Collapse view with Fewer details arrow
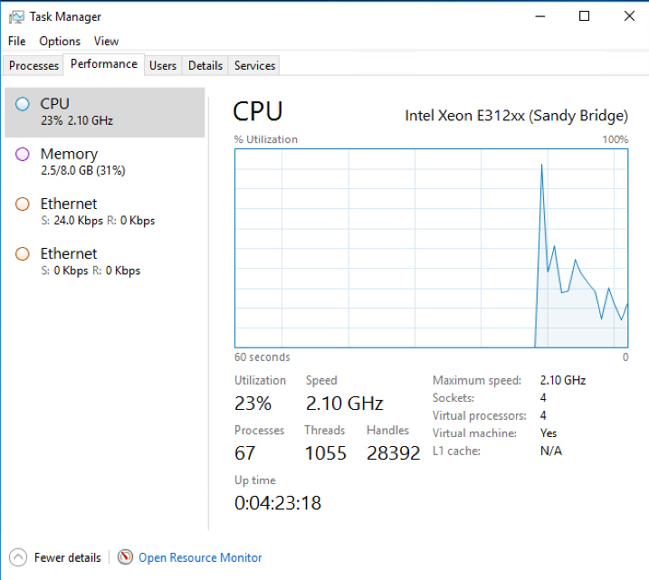The image size is (649, 580). [x=18, y=557]
